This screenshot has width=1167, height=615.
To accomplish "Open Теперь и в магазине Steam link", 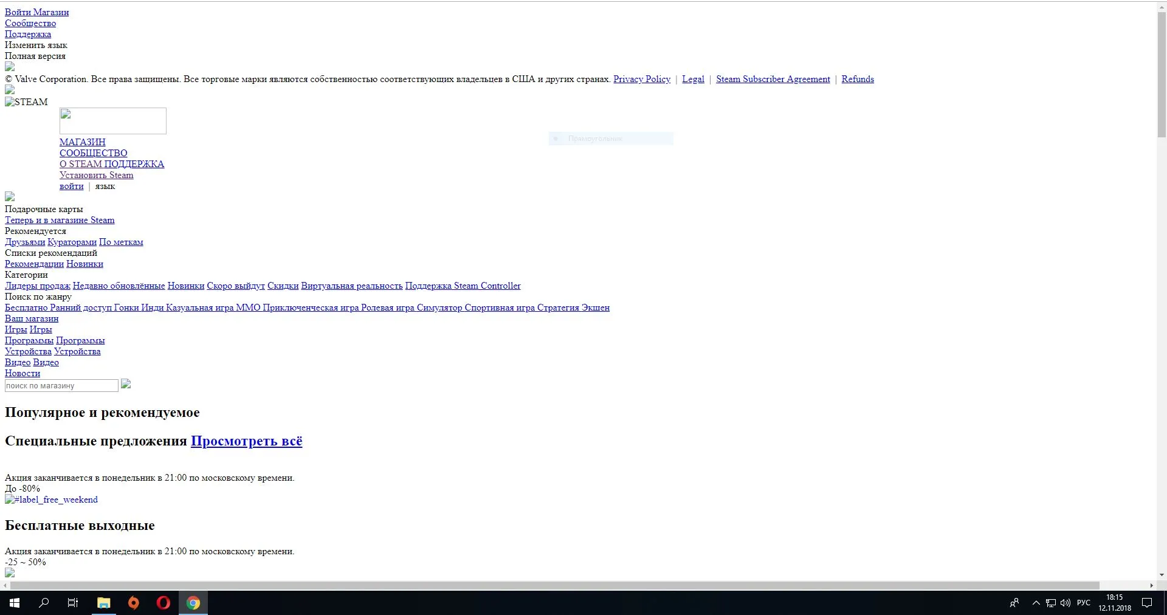I will pos(60,220).
